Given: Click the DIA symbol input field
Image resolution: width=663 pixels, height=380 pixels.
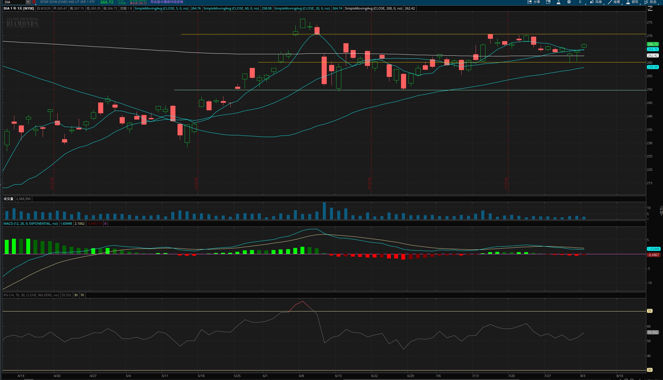Looking at the screenshot, I should (x=14, y=2).
